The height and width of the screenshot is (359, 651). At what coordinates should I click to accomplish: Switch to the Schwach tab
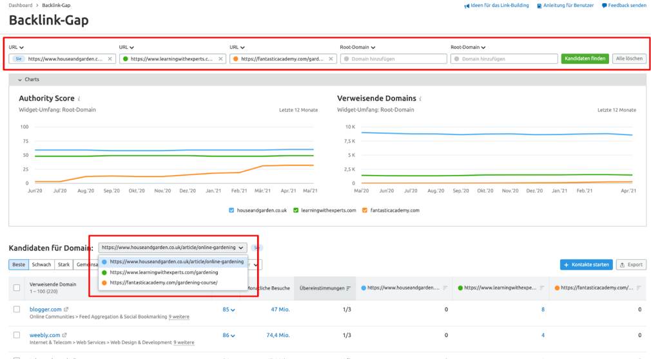pos(41,264)
